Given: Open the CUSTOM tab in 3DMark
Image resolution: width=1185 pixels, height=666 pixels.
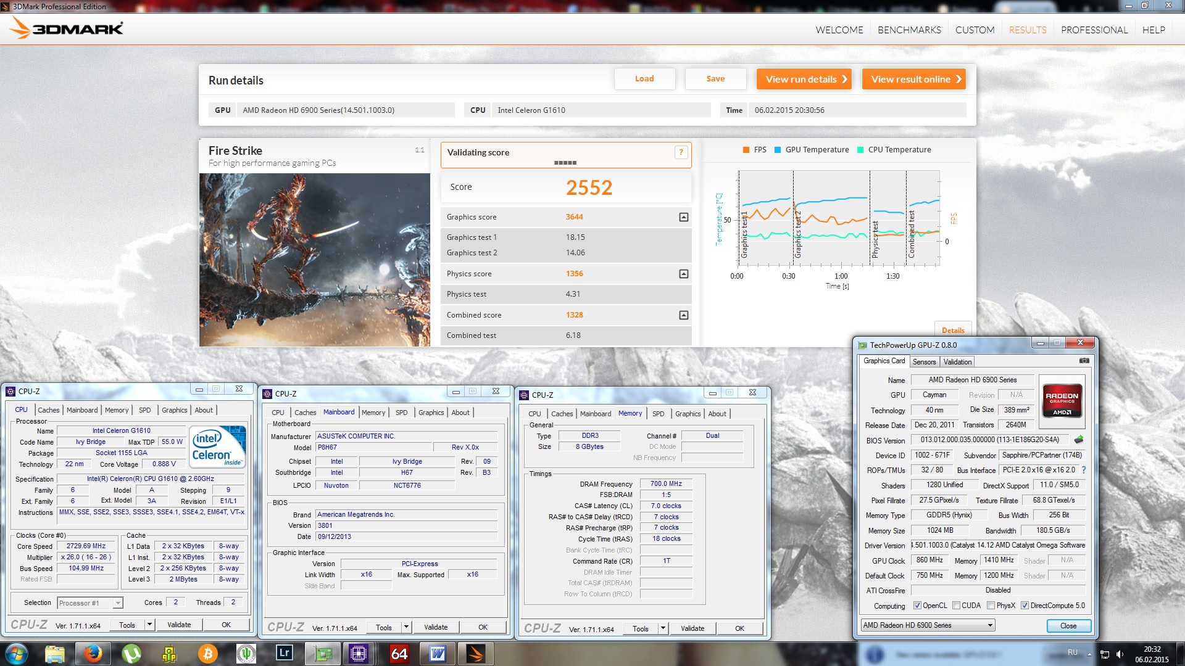Looking at the screenshot, I should tap(975, 30).
